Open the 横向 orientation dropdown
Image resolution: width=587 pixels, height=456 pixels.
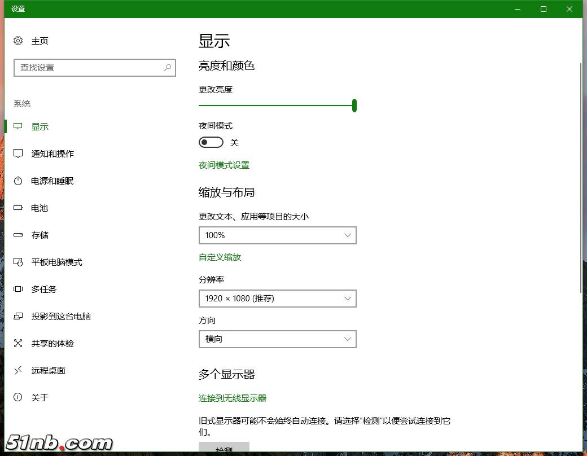pos(277,339)
